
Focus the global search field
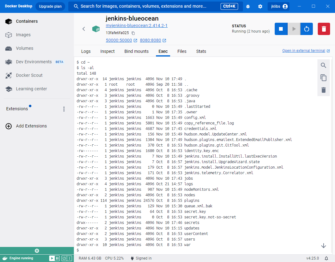click(156, 6)
